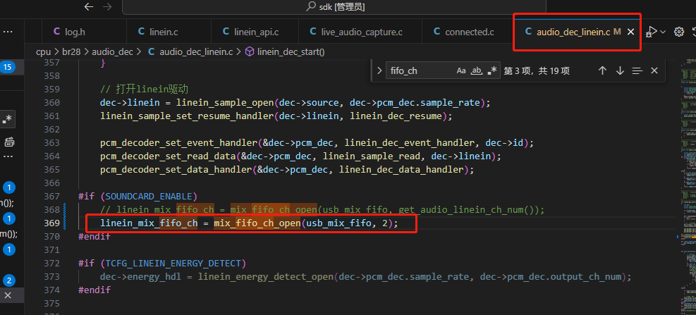Screen dimensions: 696x315
Task: Click the comment // 打开linein驱动
Action: point(145,89)
